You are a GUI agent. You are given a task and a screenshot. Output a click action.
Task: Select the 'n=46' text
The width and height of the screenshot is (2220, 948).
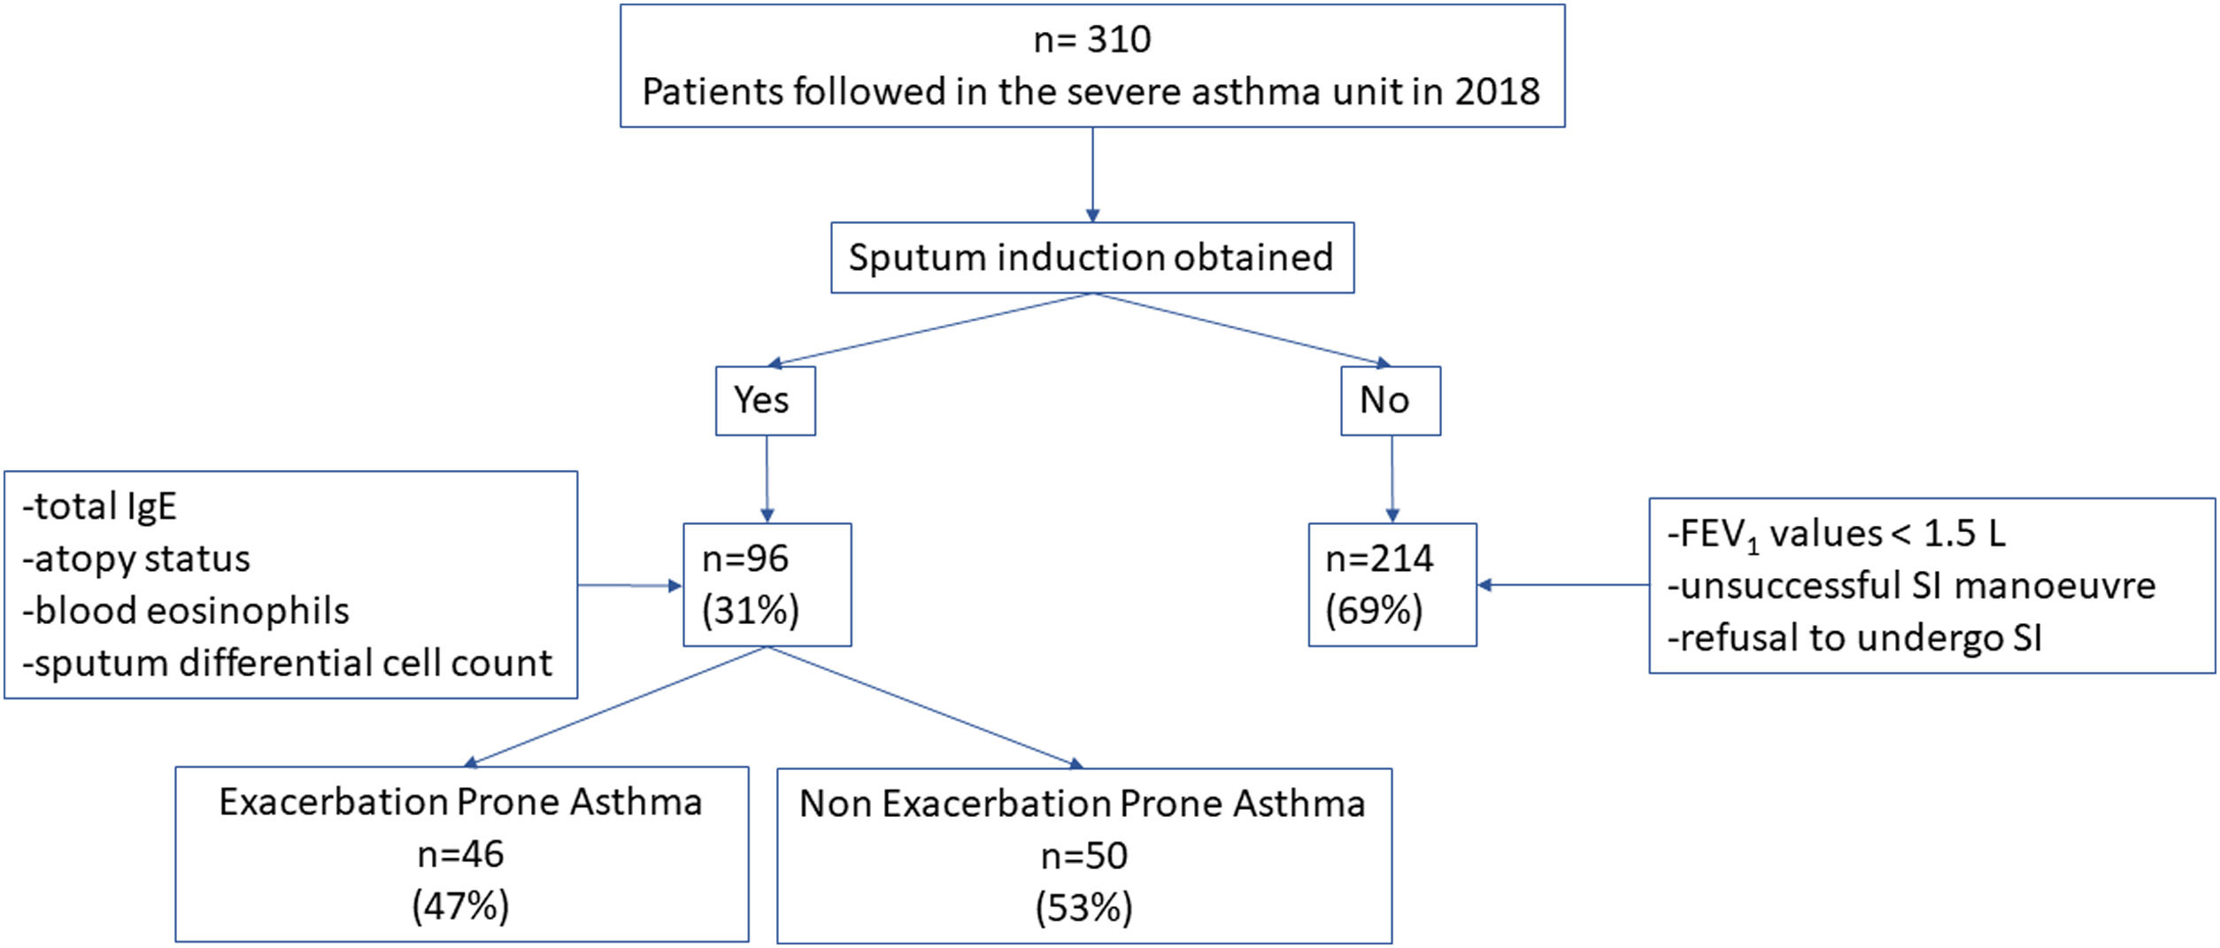pos(461,854)
